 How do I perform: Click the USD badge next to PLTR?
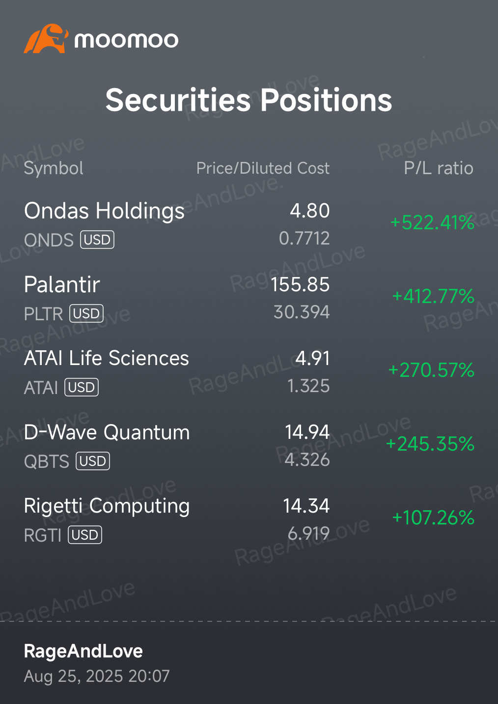coord(86,314)
